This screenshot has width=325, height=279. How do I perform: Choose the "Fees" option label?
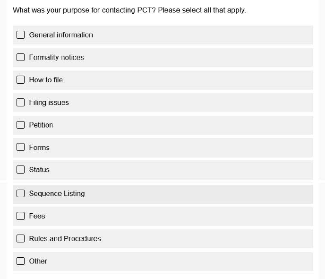(37, 216)
